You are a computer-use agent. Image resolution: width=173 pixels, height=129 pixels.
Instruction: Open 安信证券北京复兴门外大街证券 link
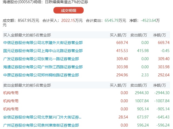pos(42,117)
